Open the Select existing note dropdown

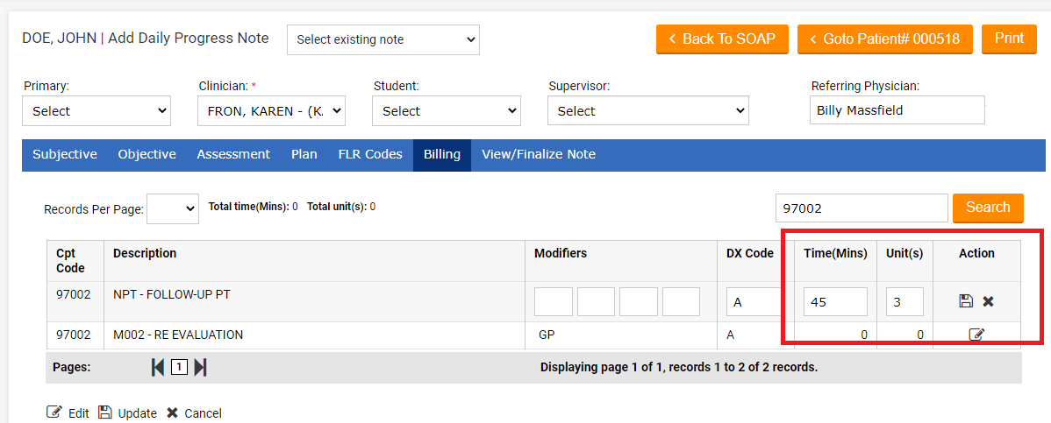click(383, 39)
